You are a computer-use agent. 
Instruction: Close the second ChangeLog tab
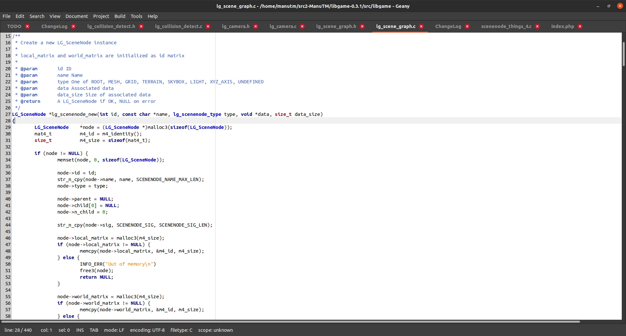468,26
